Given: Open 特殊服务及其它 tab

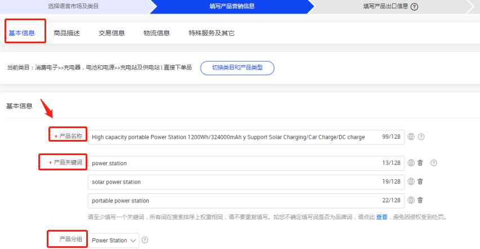Looking at the screenshot, I should (211, 33).
